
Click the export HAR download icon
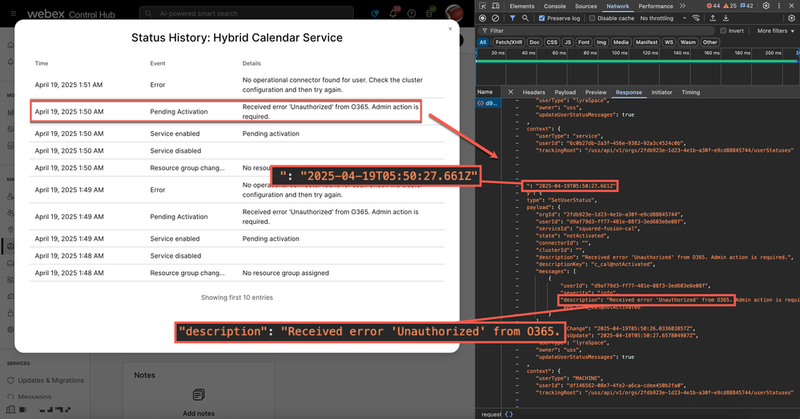coord(726,18)
